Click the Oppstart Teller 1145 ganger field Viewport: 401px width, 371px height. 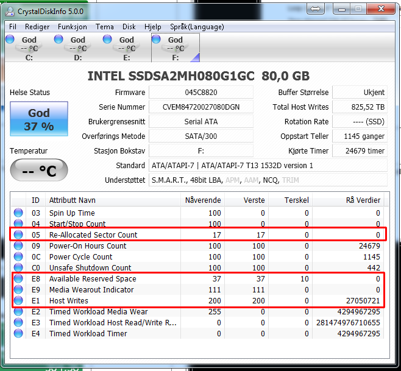click(360, 136)
